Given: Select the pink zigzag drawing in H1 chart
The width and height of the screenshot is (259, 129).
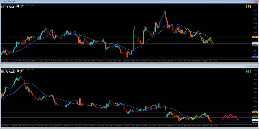Looking at the screenshot, I should (230, 117).
